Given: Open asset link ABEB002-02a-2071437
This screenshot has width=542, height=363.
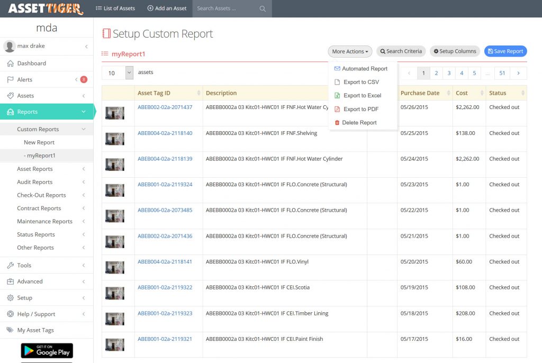Looking at the screenshot, I should [165, 107].
